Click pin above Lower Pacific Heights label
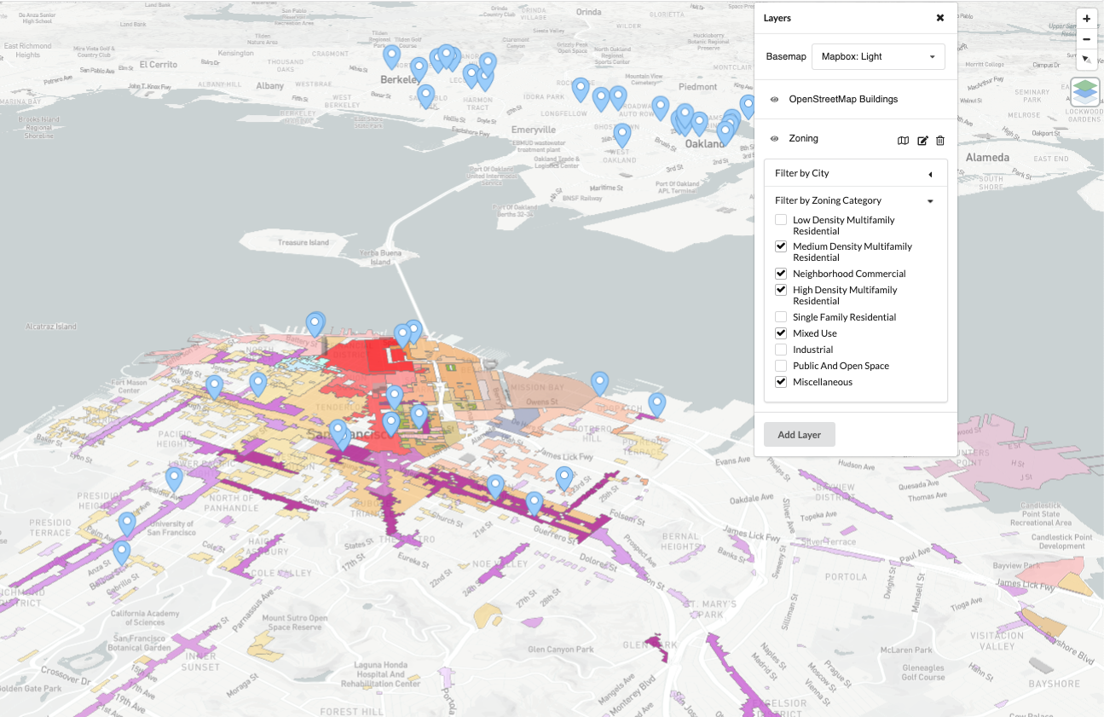 pyautogui.click(x=174, y=479)
